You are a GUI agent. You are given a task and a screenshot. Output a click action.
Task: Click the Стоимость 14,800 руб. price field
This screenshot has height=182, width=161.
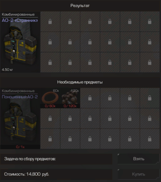click(56, 174)
